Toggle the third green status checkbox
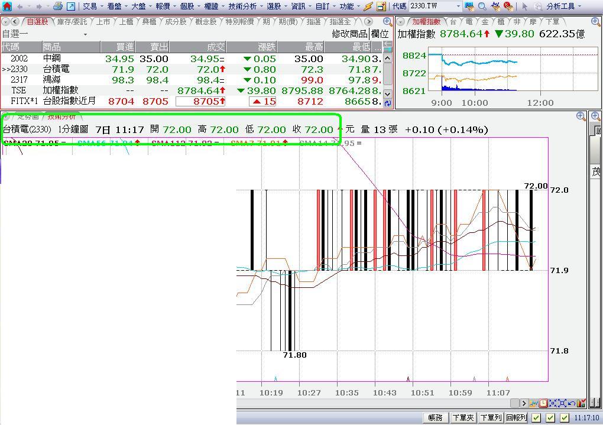603x425 pixels. [564, 418]
